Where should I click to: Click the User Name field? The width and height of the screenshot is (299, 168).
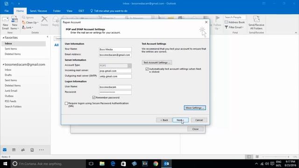tap(115, 87)
